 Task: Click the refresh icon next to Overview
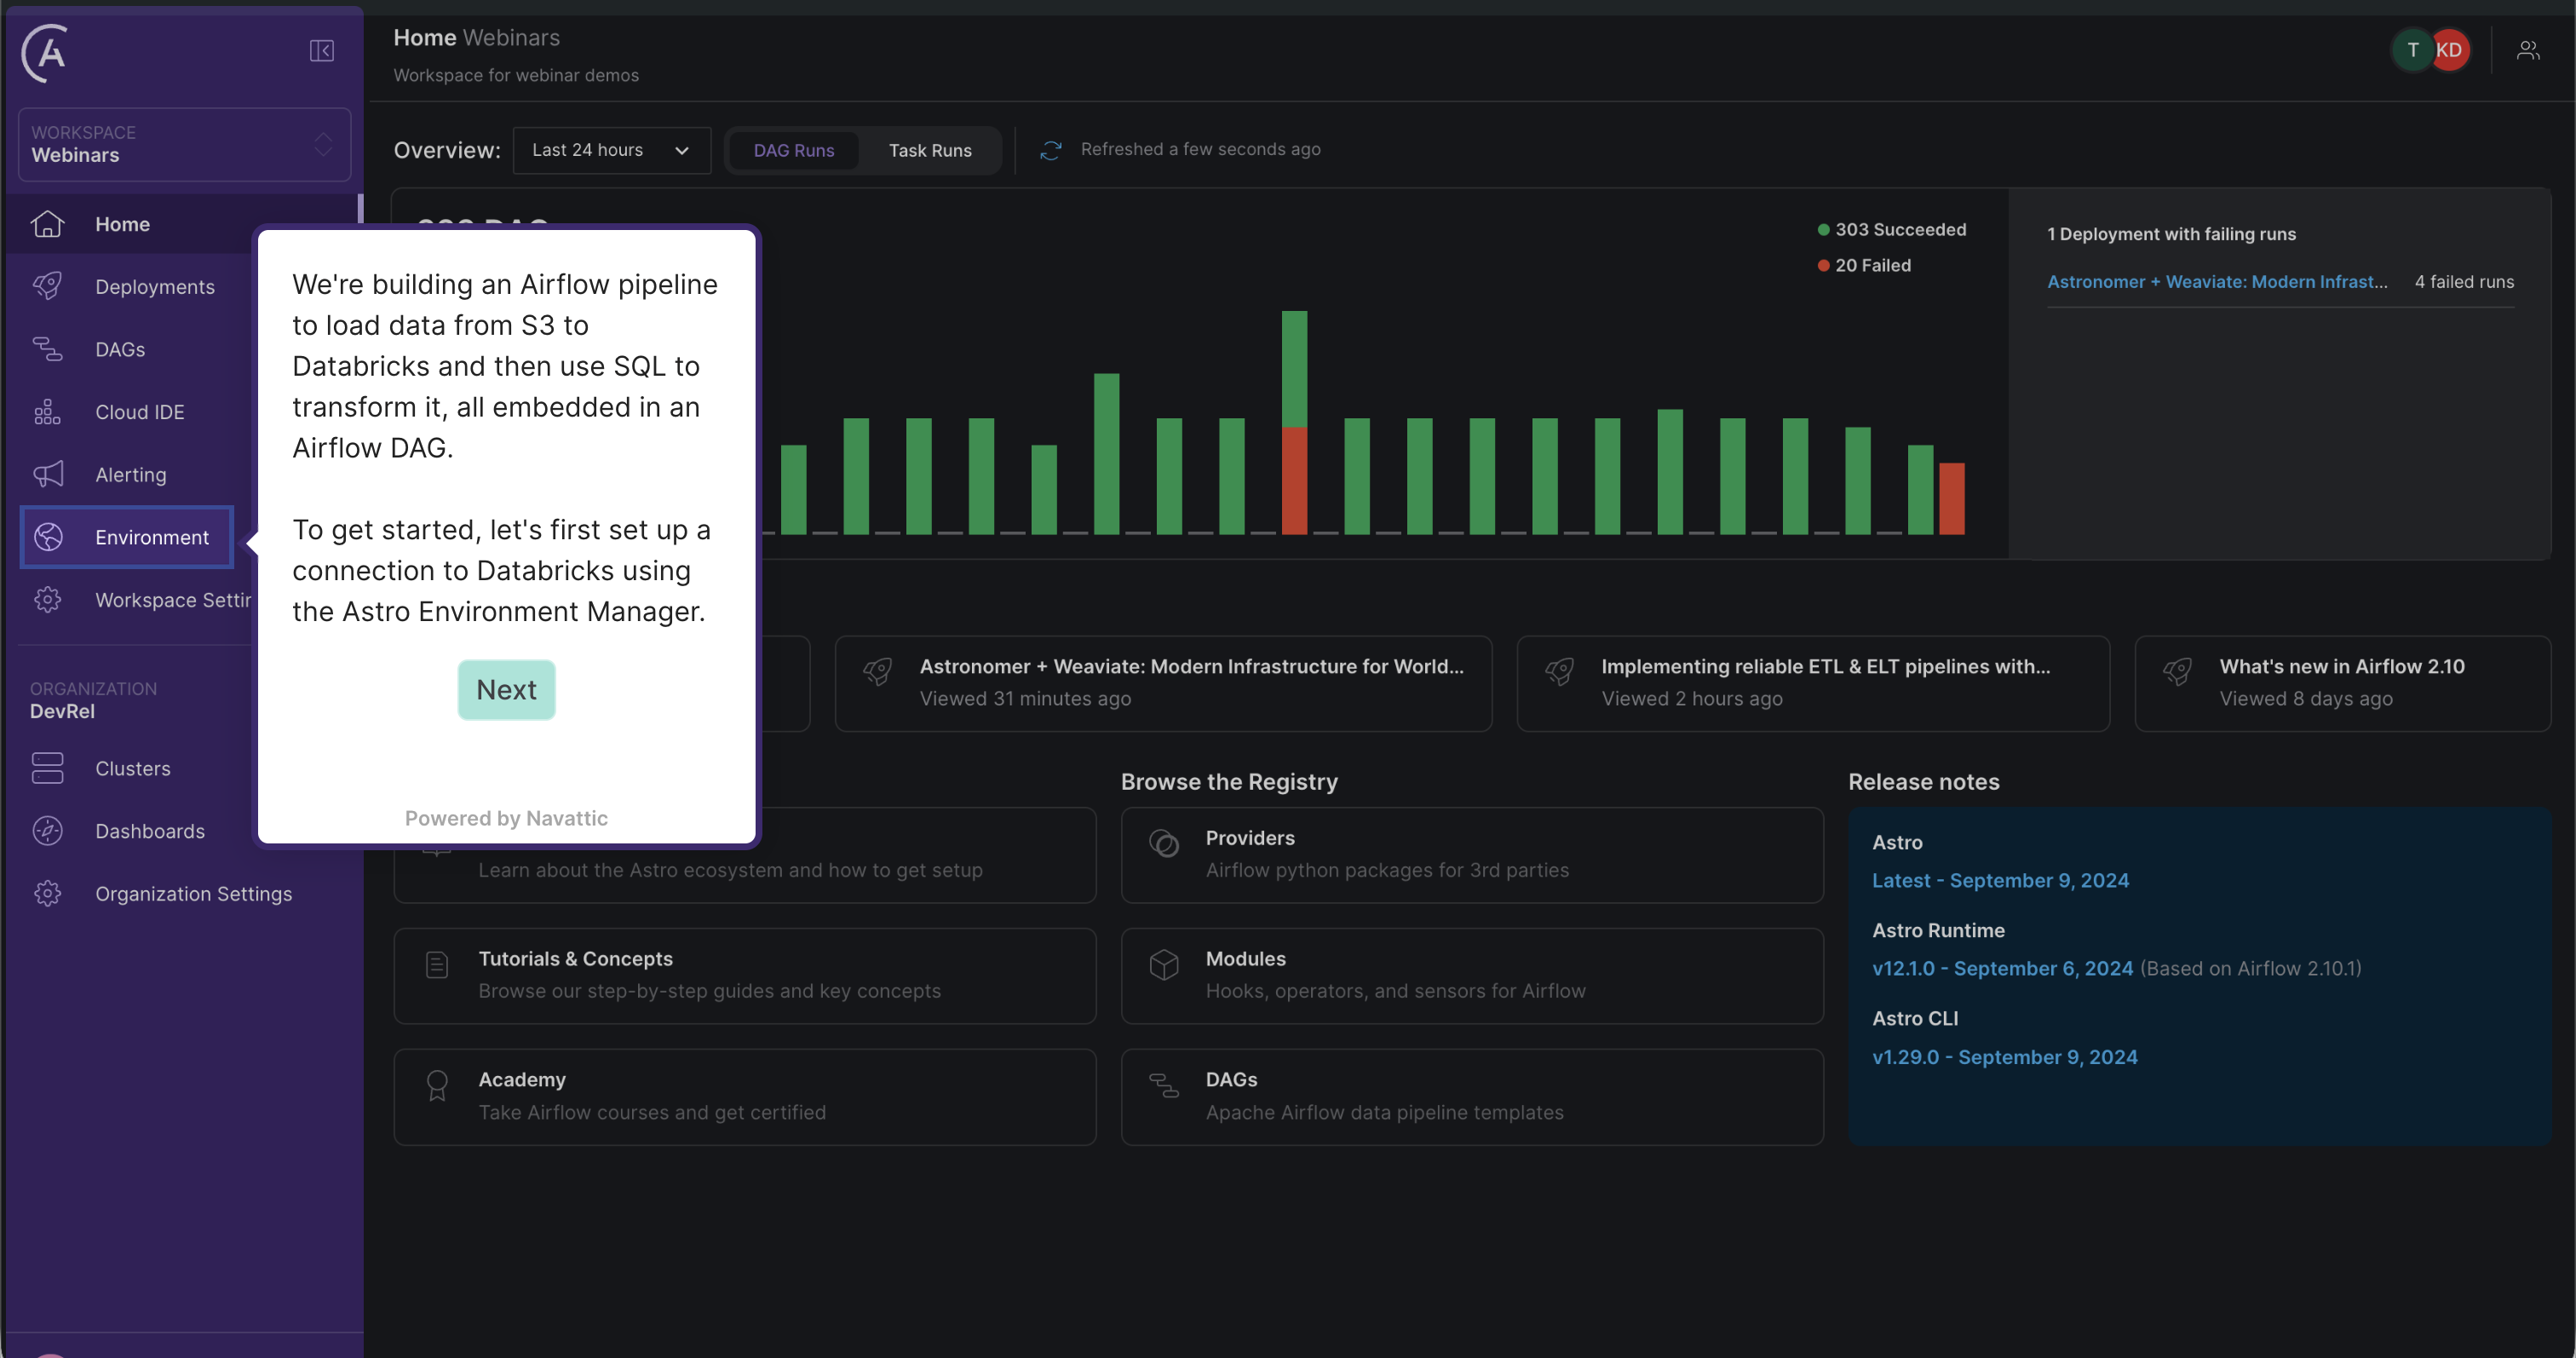(1050, 150)
